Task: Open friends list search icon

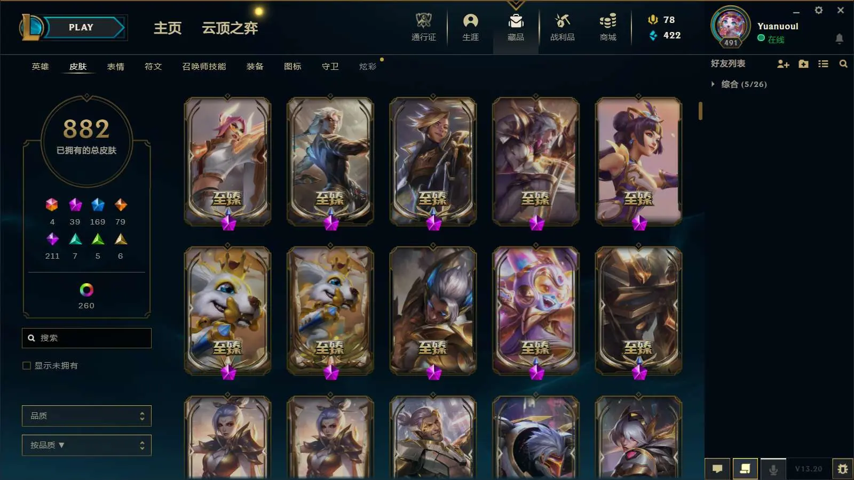Action: point(843,64)
